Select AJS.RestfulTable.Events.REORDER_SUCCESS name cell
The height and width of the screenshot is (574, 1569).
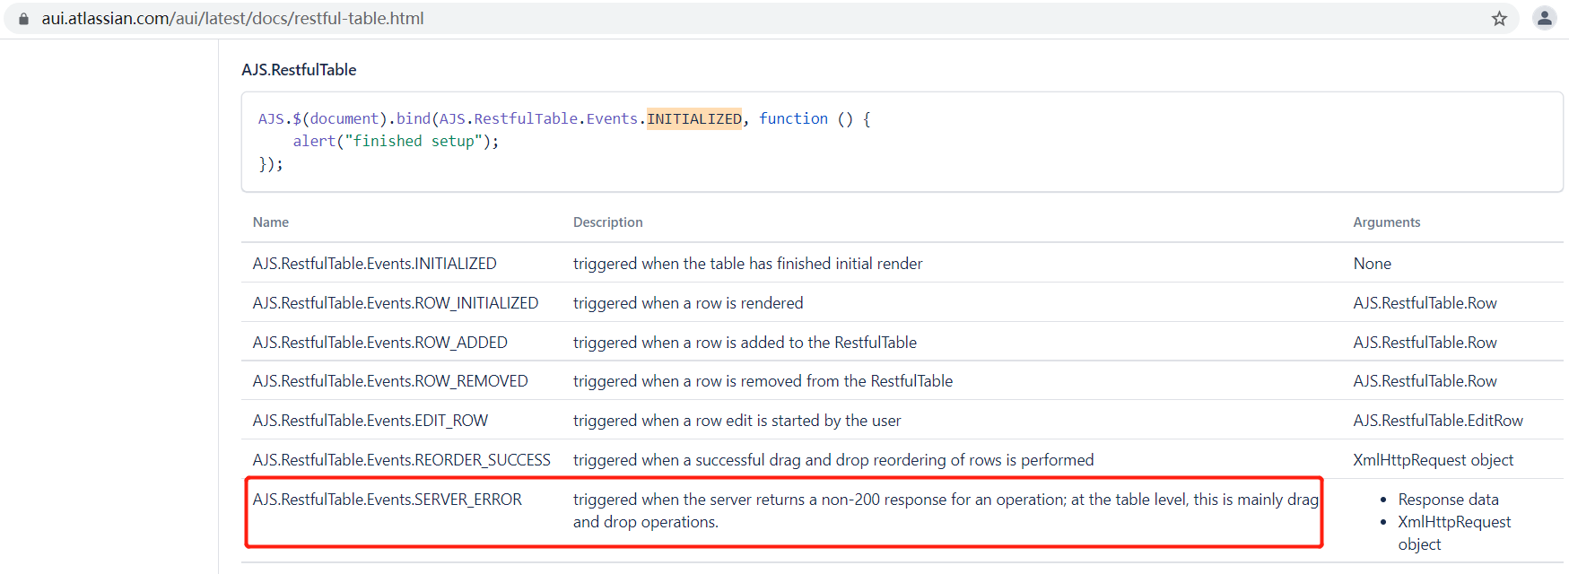pos(402,460)
